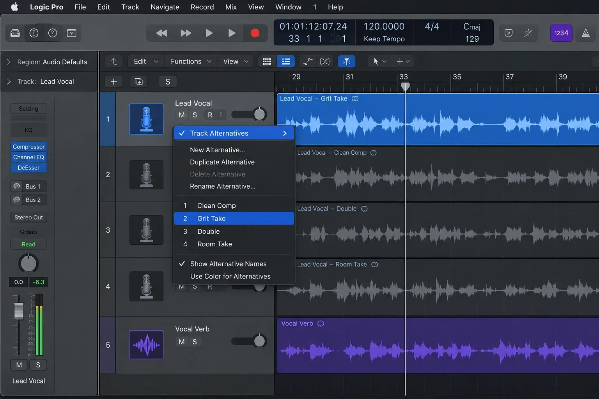
Task: Select the Double alternative
Action: coord(234,231)
